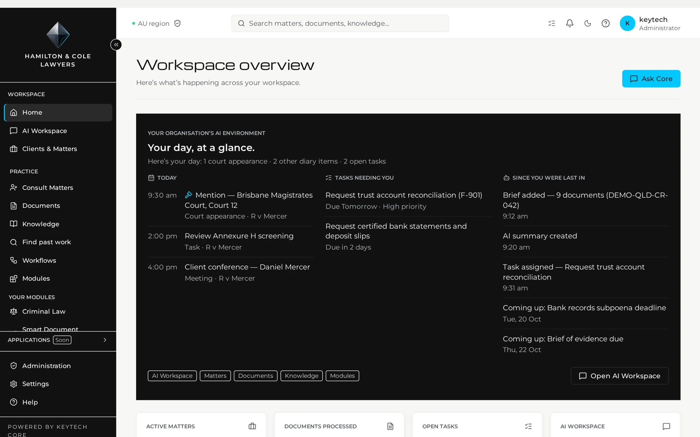
Task: Open the AI summary created entry
Action: pyautogui.click(x=586, y=242)
